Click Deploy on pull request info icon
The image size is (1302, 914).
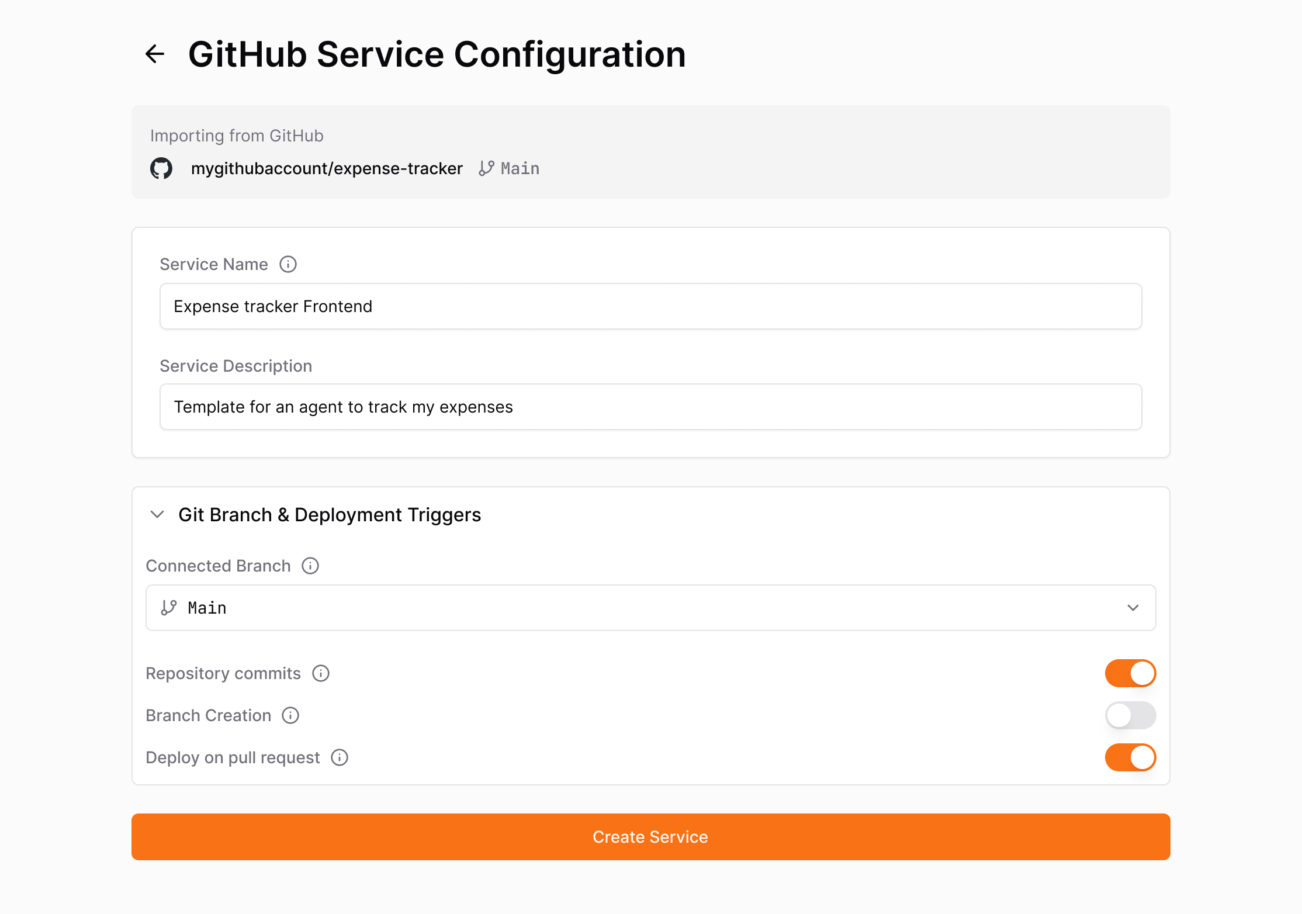point(340,757)
